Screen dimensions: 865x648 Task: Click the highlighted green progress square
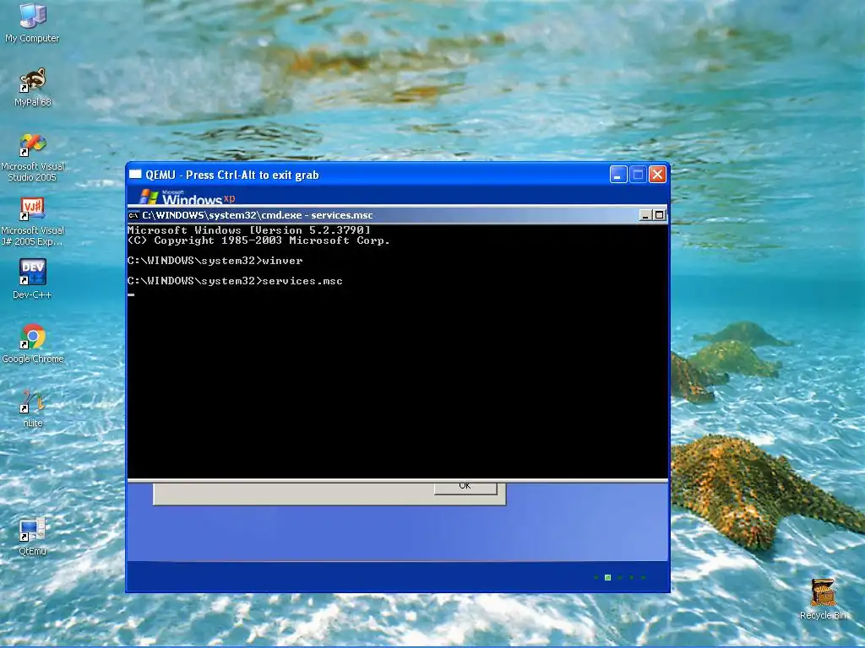[608, 577]
